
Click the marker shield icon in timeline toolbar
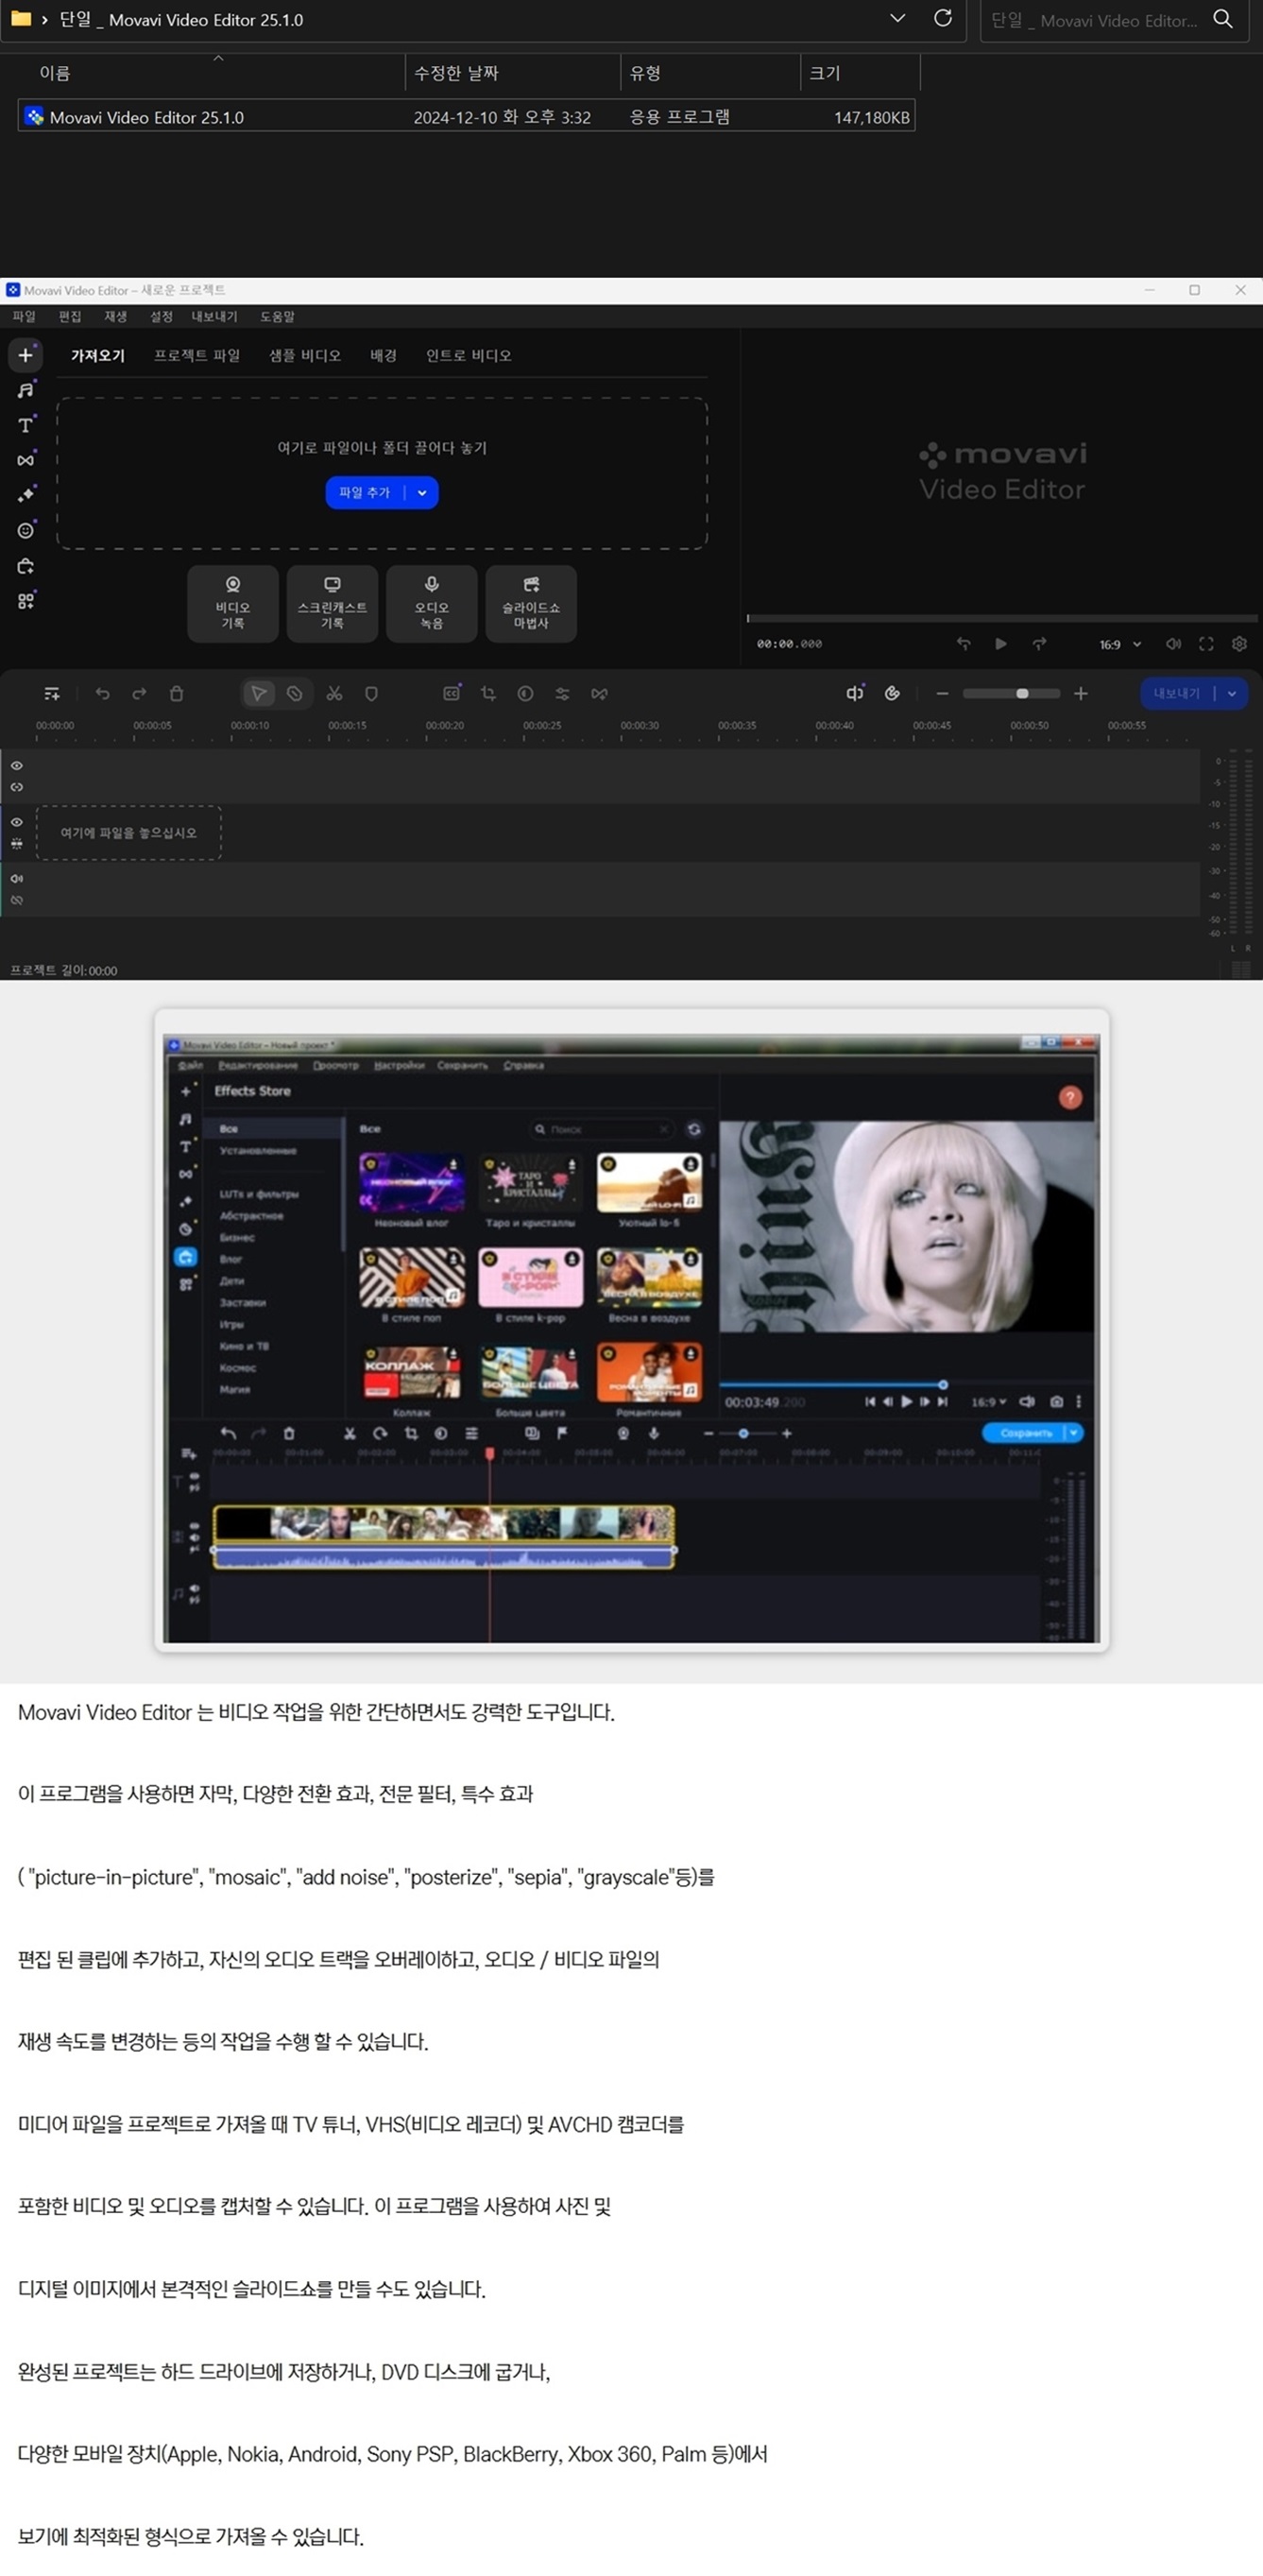coord(371,693)
